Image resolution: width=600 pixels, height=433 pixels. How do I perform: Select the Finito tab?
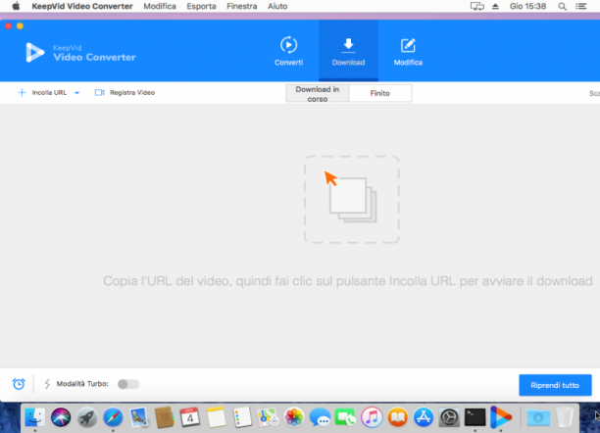(380, 93)
